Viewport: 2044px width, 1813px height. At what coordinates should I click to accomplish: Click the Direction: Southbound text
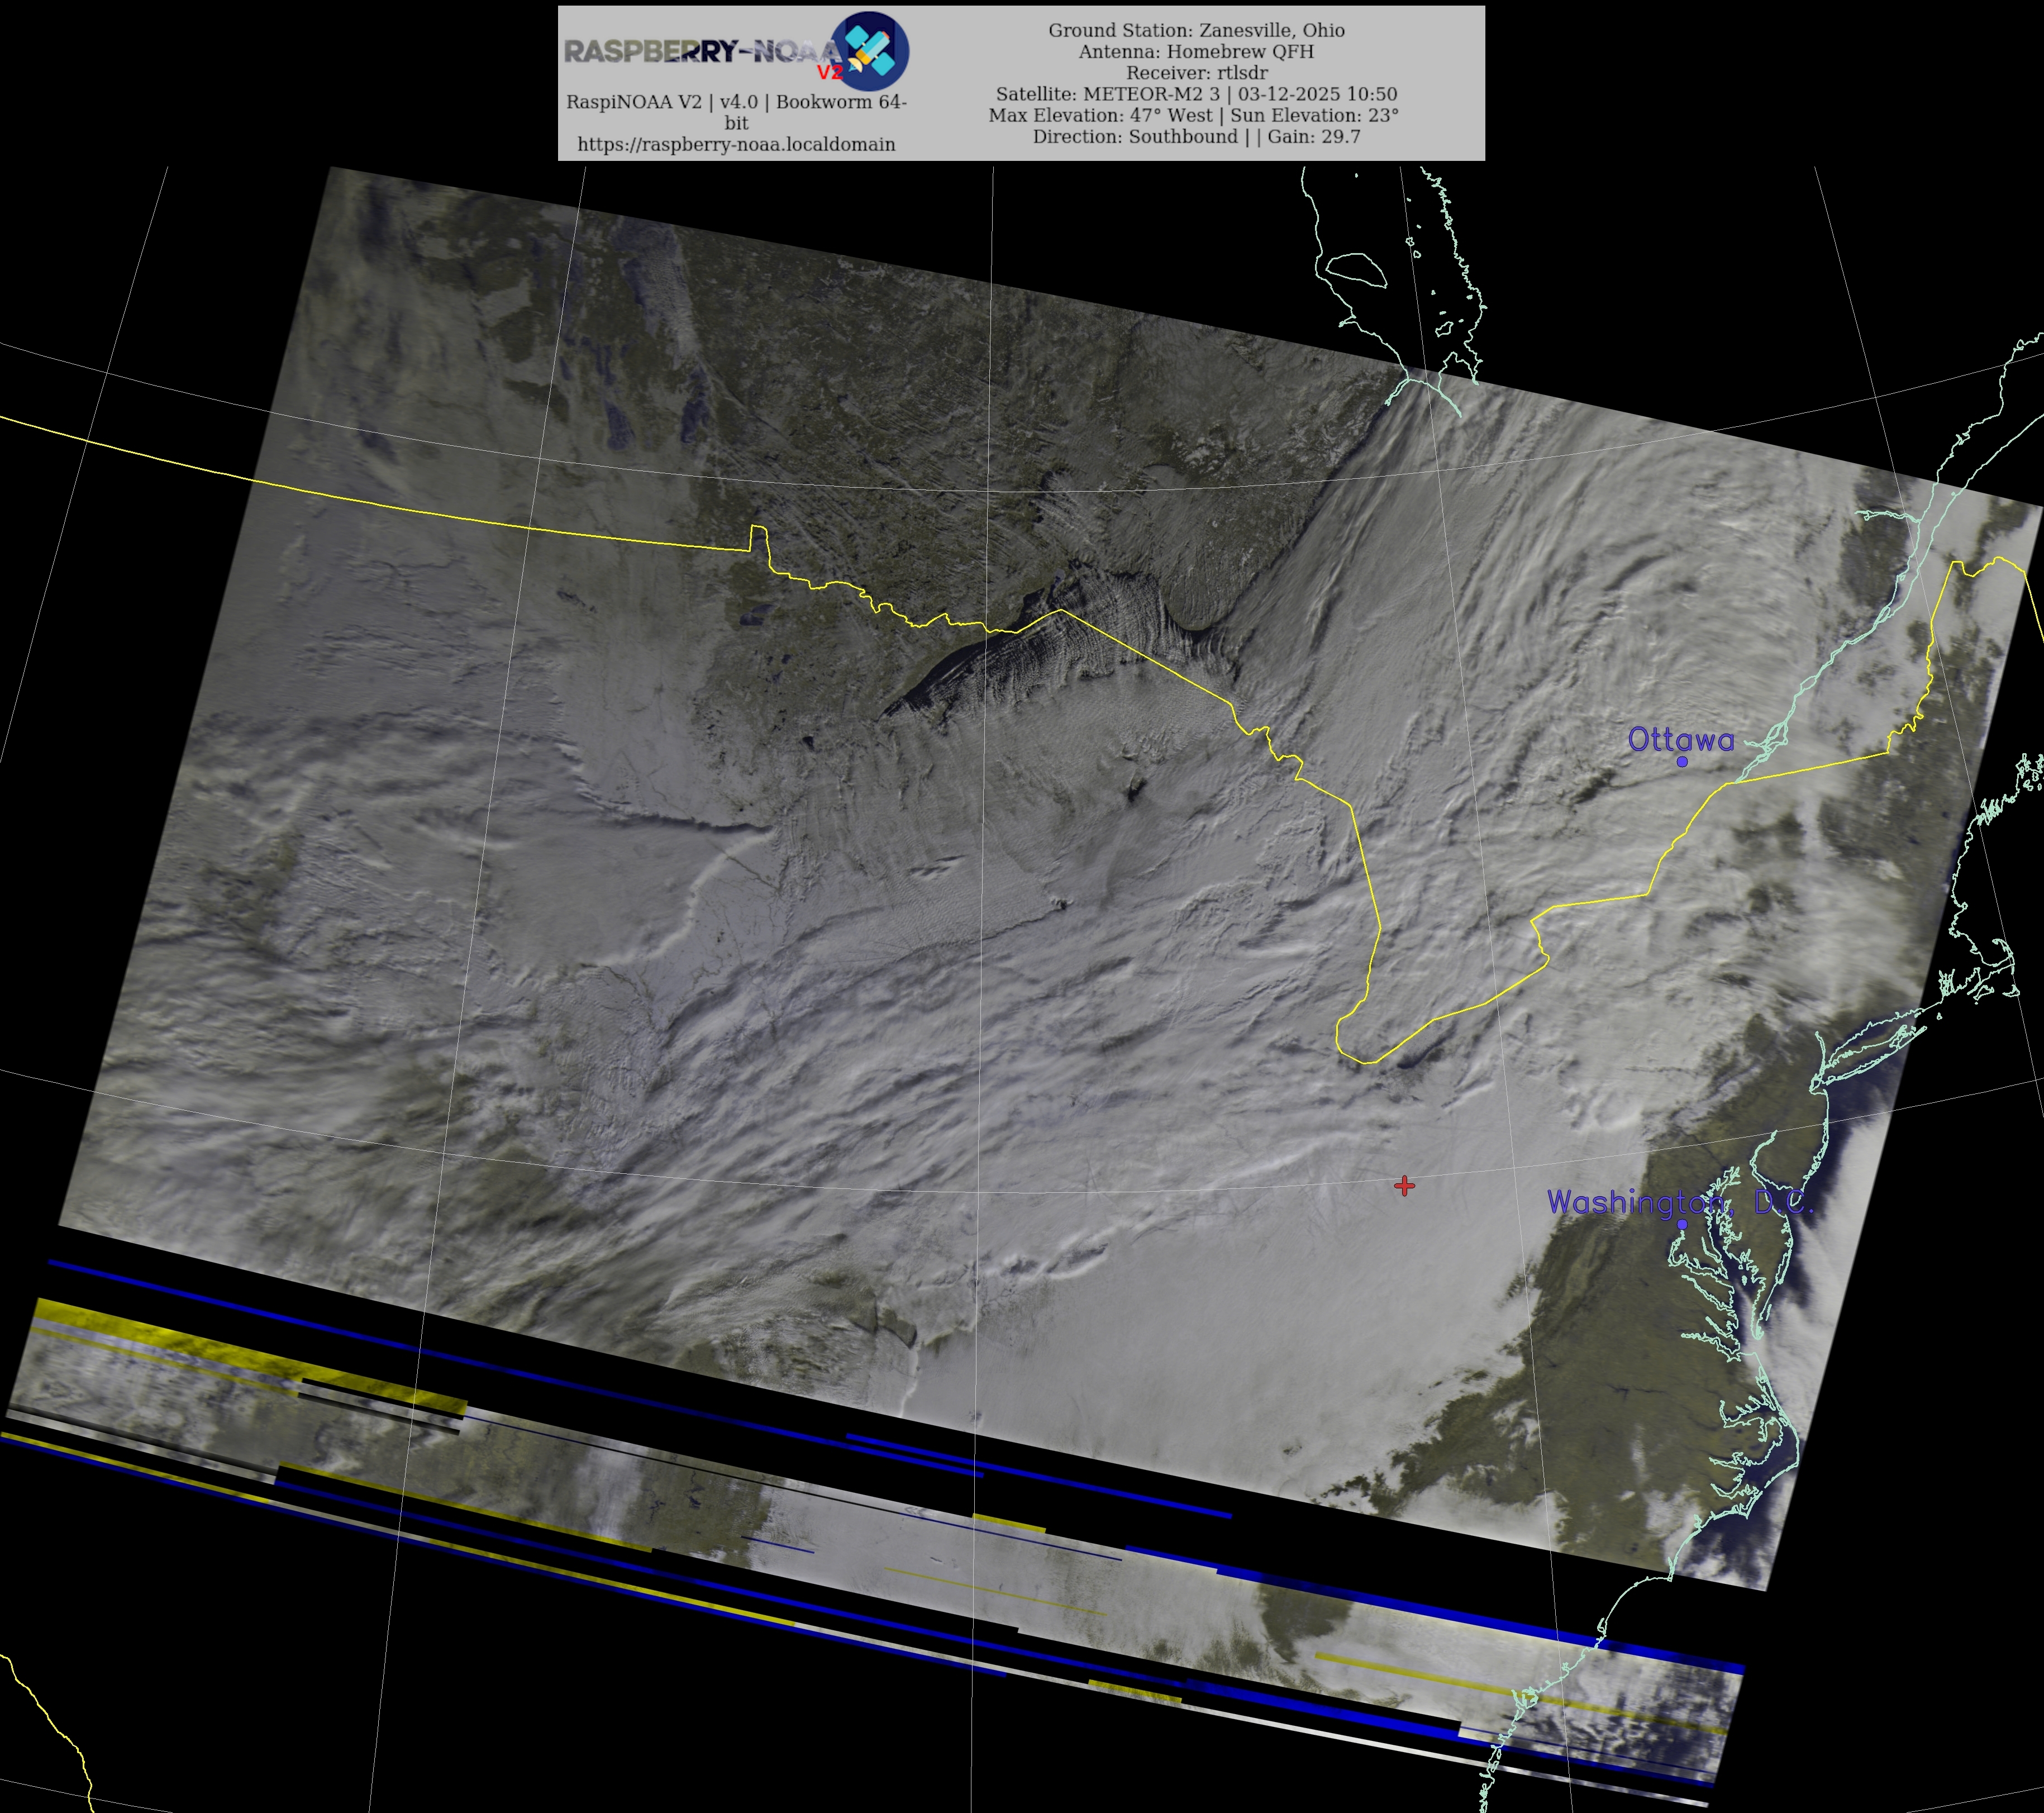pos(1135,136)
